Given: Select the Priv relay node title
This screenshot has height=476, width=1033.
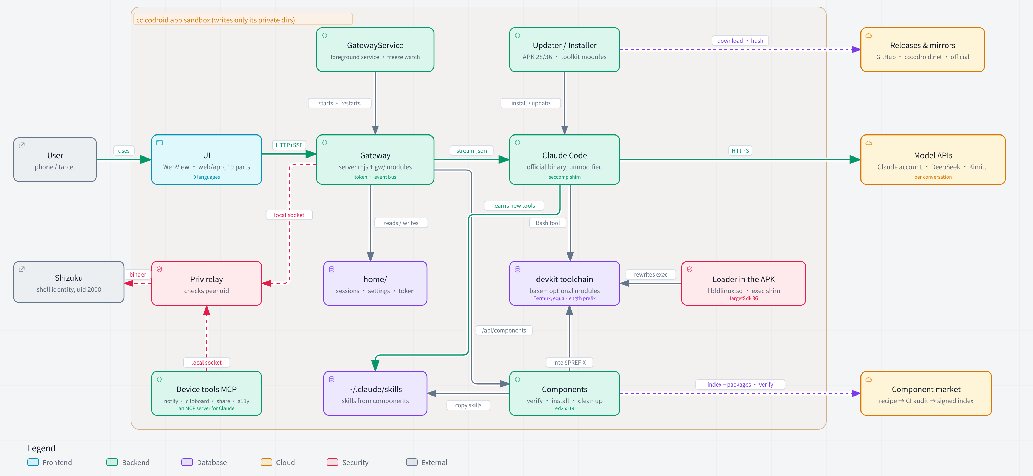Looking at the screenshot, I should pyautogui.click(x=207, y=279).
